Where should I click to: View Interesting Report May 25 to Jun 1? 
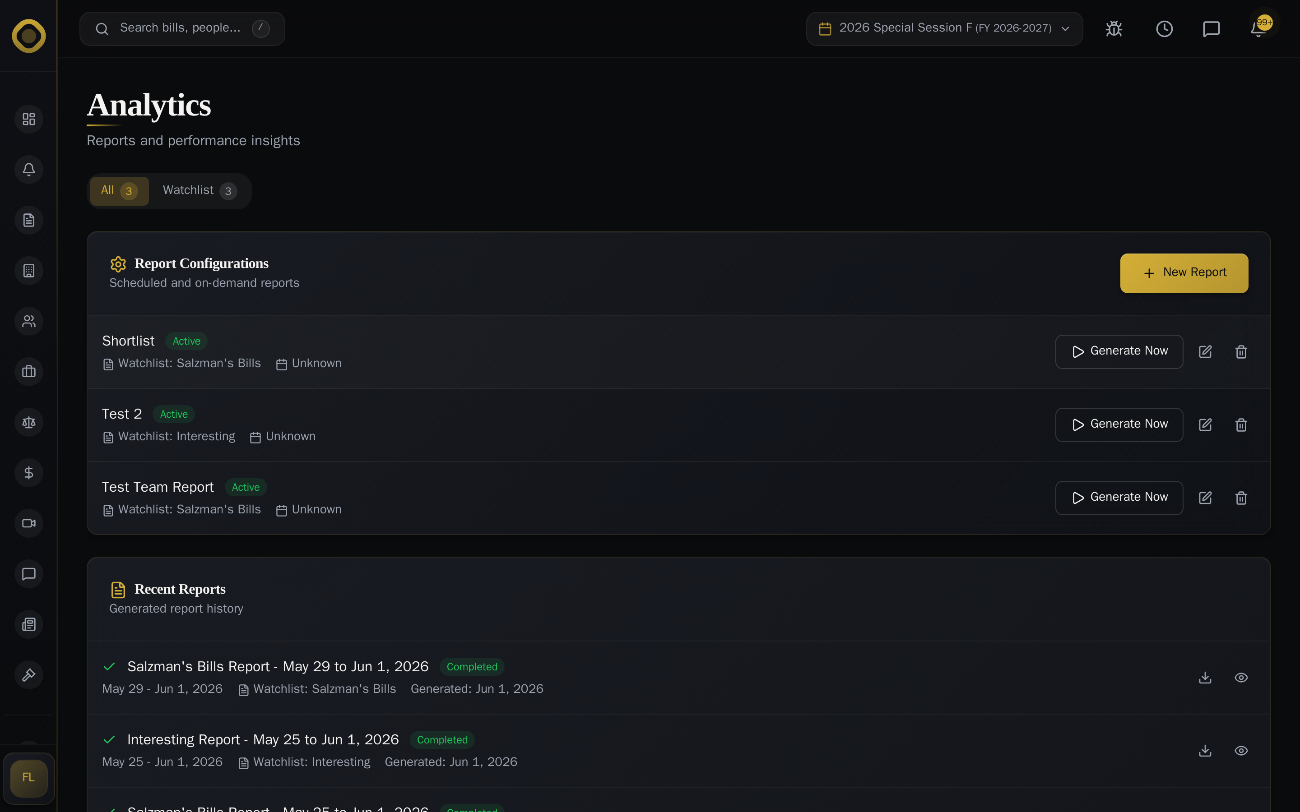tap(1241, 751)
